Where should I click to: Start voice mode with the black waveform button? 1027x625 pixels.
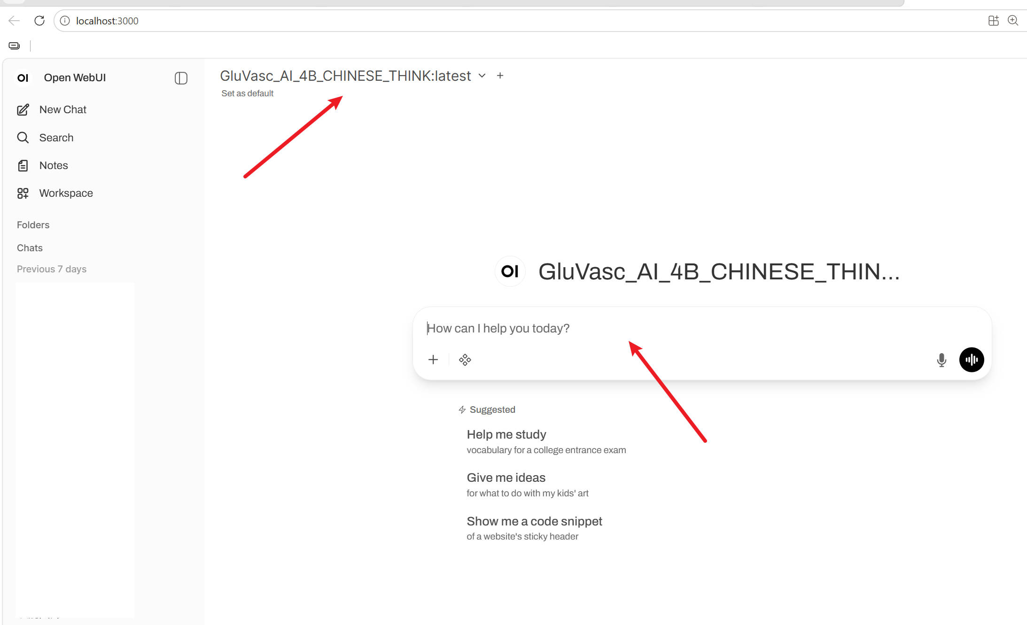tap(972, 360)
